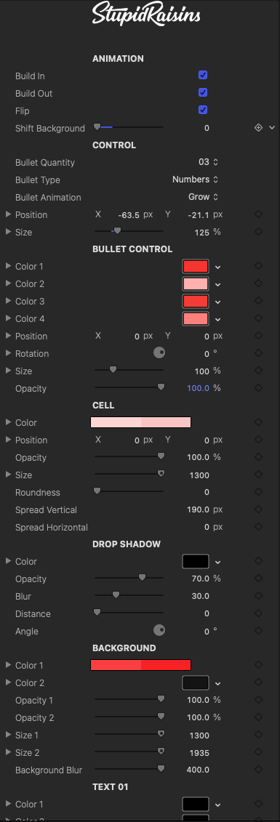Open the Cell Color gradient swatch

140,422
